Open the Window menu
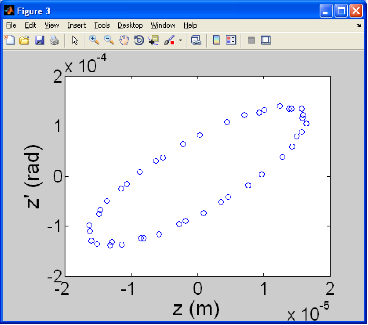Viewport: 368px width, 325px height. (x=163, y=25)
